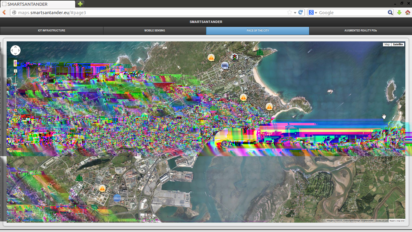Go to the browser home page icon
The image size is (412, 232).
pyautogui.click(x=408, y=12)
